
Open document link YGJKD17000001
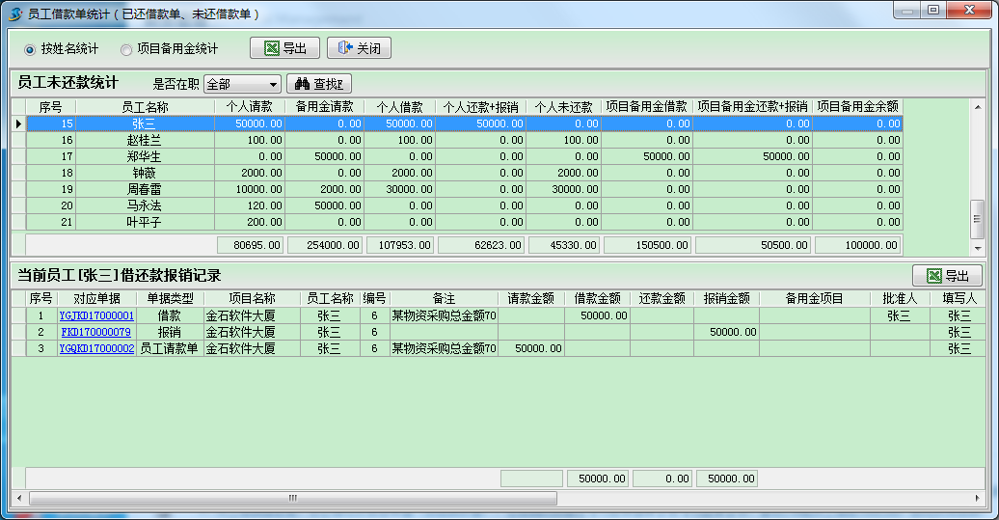click(x=96, y=315)
